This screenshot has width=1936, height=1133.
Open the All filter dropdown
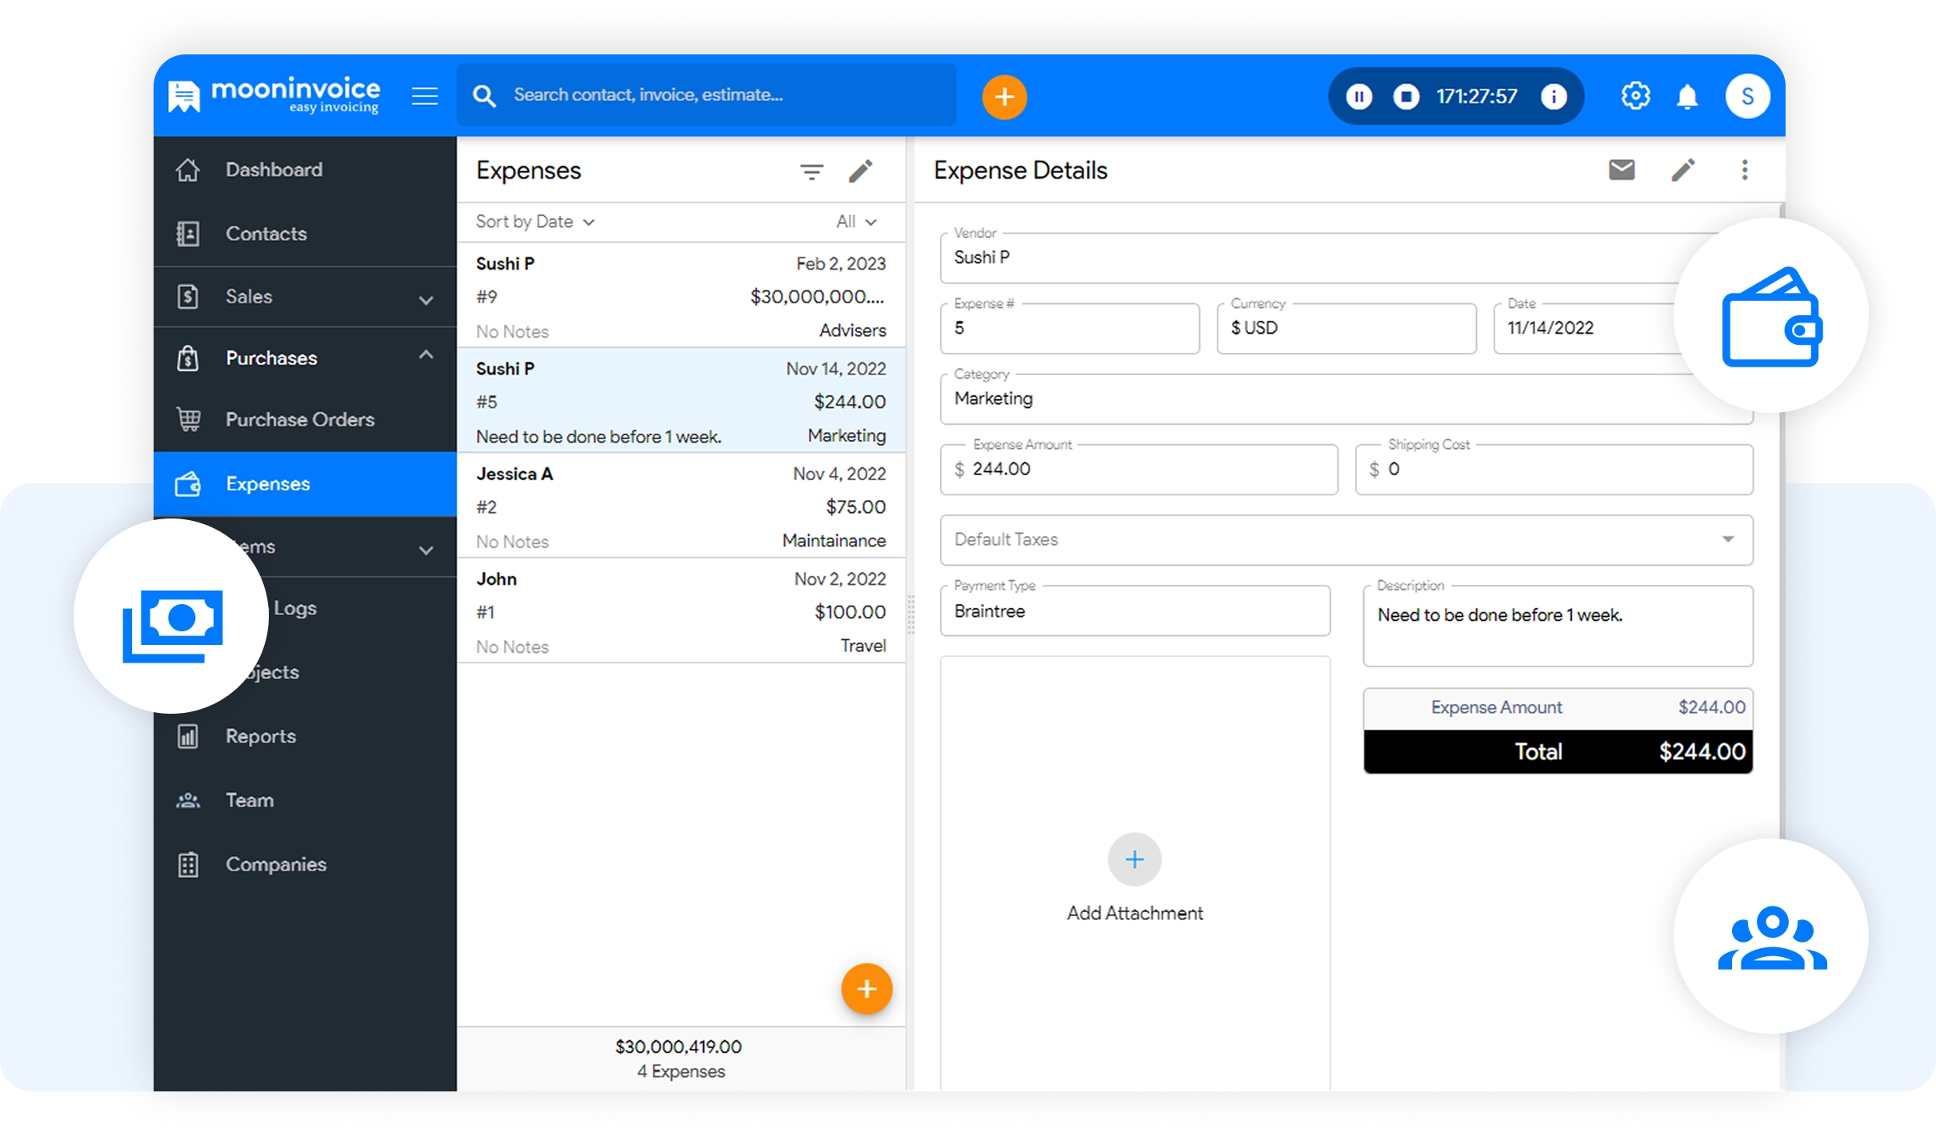coord(856,222)
